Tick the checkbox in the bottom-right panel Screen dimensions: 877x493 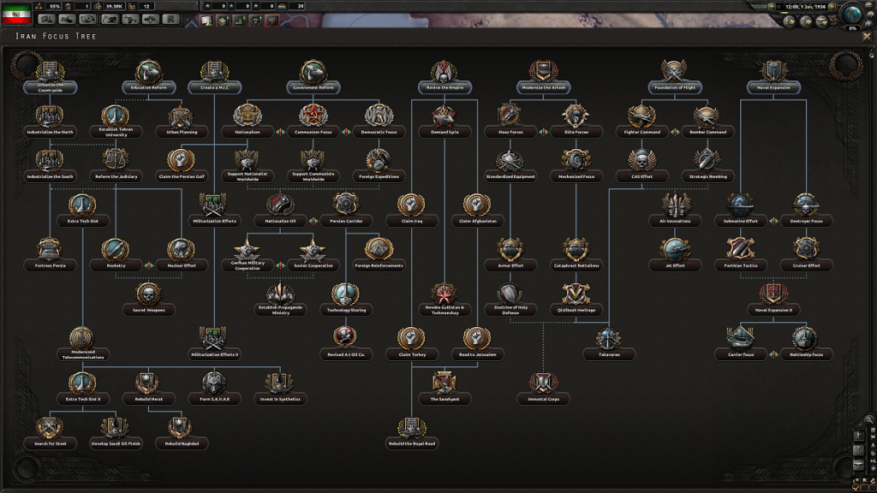[856, 488]
